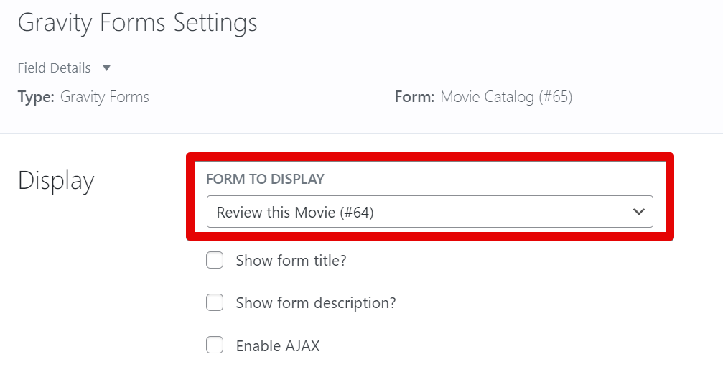Tick the Enable AJAX checkbox
The height and width of the screenshot is (367, 723).
tap(215, 345)
